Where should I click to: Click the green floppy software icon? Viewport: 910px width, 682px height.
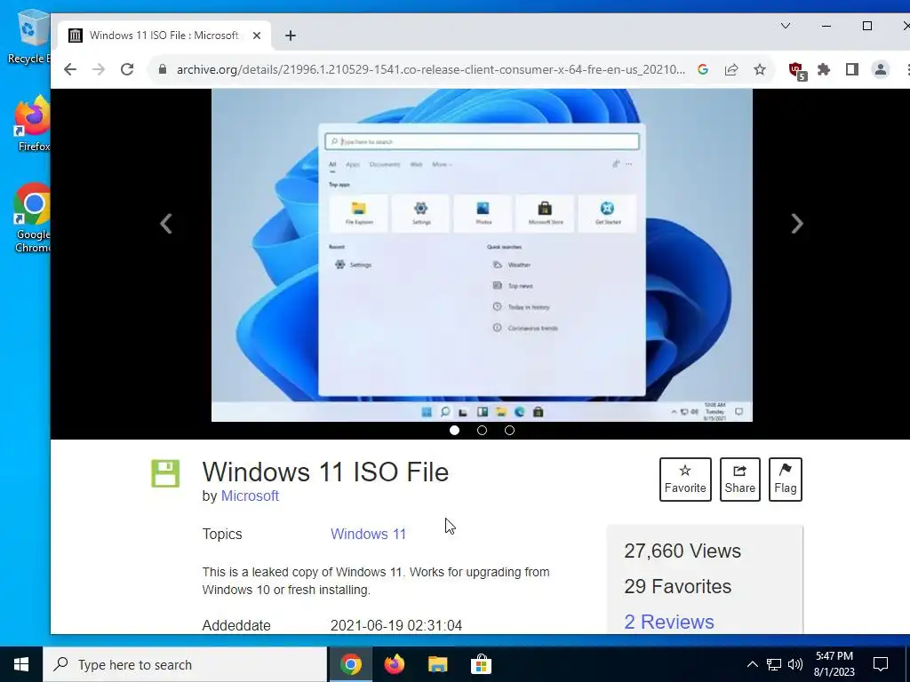pos(165,473)
